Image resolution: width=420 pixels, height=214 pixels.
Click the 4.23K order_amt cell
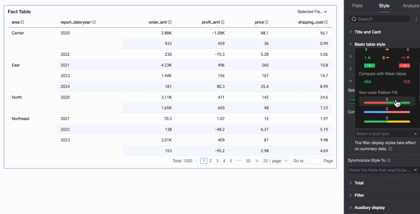click(166, 65)
